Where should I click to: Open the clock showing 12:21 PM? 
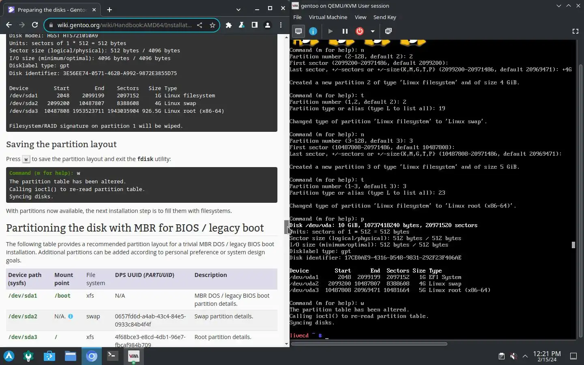[x=547, y=356]
